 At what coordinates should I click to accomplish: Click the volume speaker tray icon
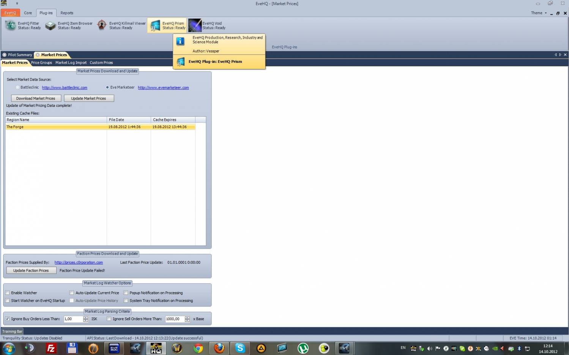430,349
